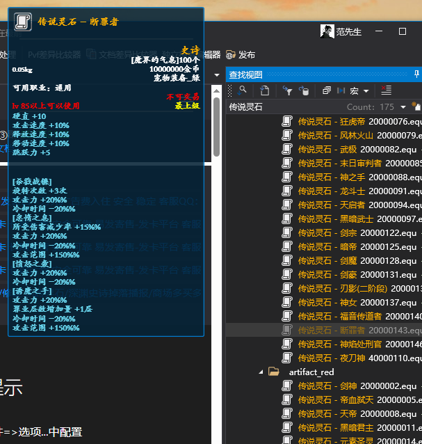Click the 范先生 user avatar
This screenshot has height=444, width=422.
(326, 31)
